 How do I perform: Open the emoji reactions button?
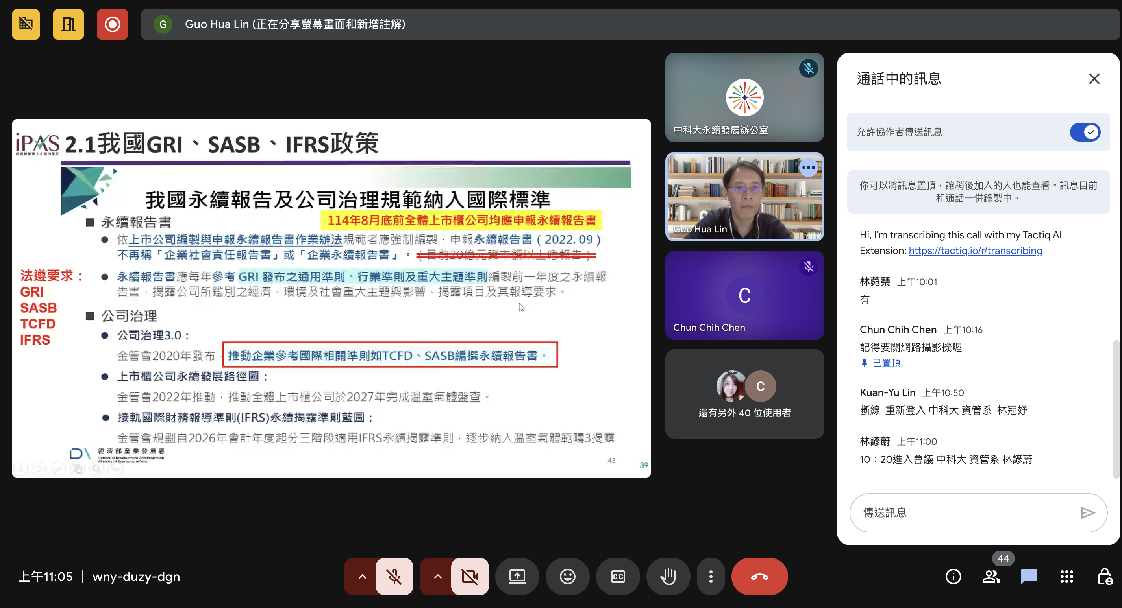[x=567, y=577]
